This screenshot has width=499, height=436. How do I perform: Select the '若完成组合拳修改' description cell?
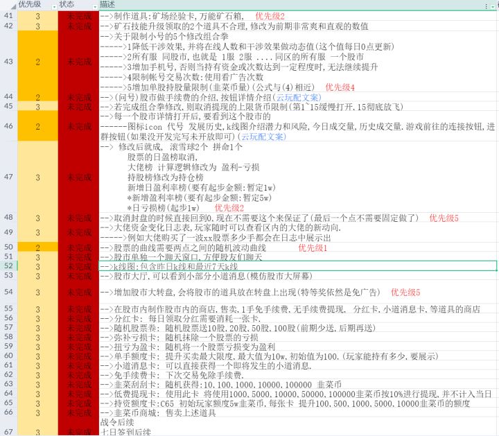coord(299,106)
